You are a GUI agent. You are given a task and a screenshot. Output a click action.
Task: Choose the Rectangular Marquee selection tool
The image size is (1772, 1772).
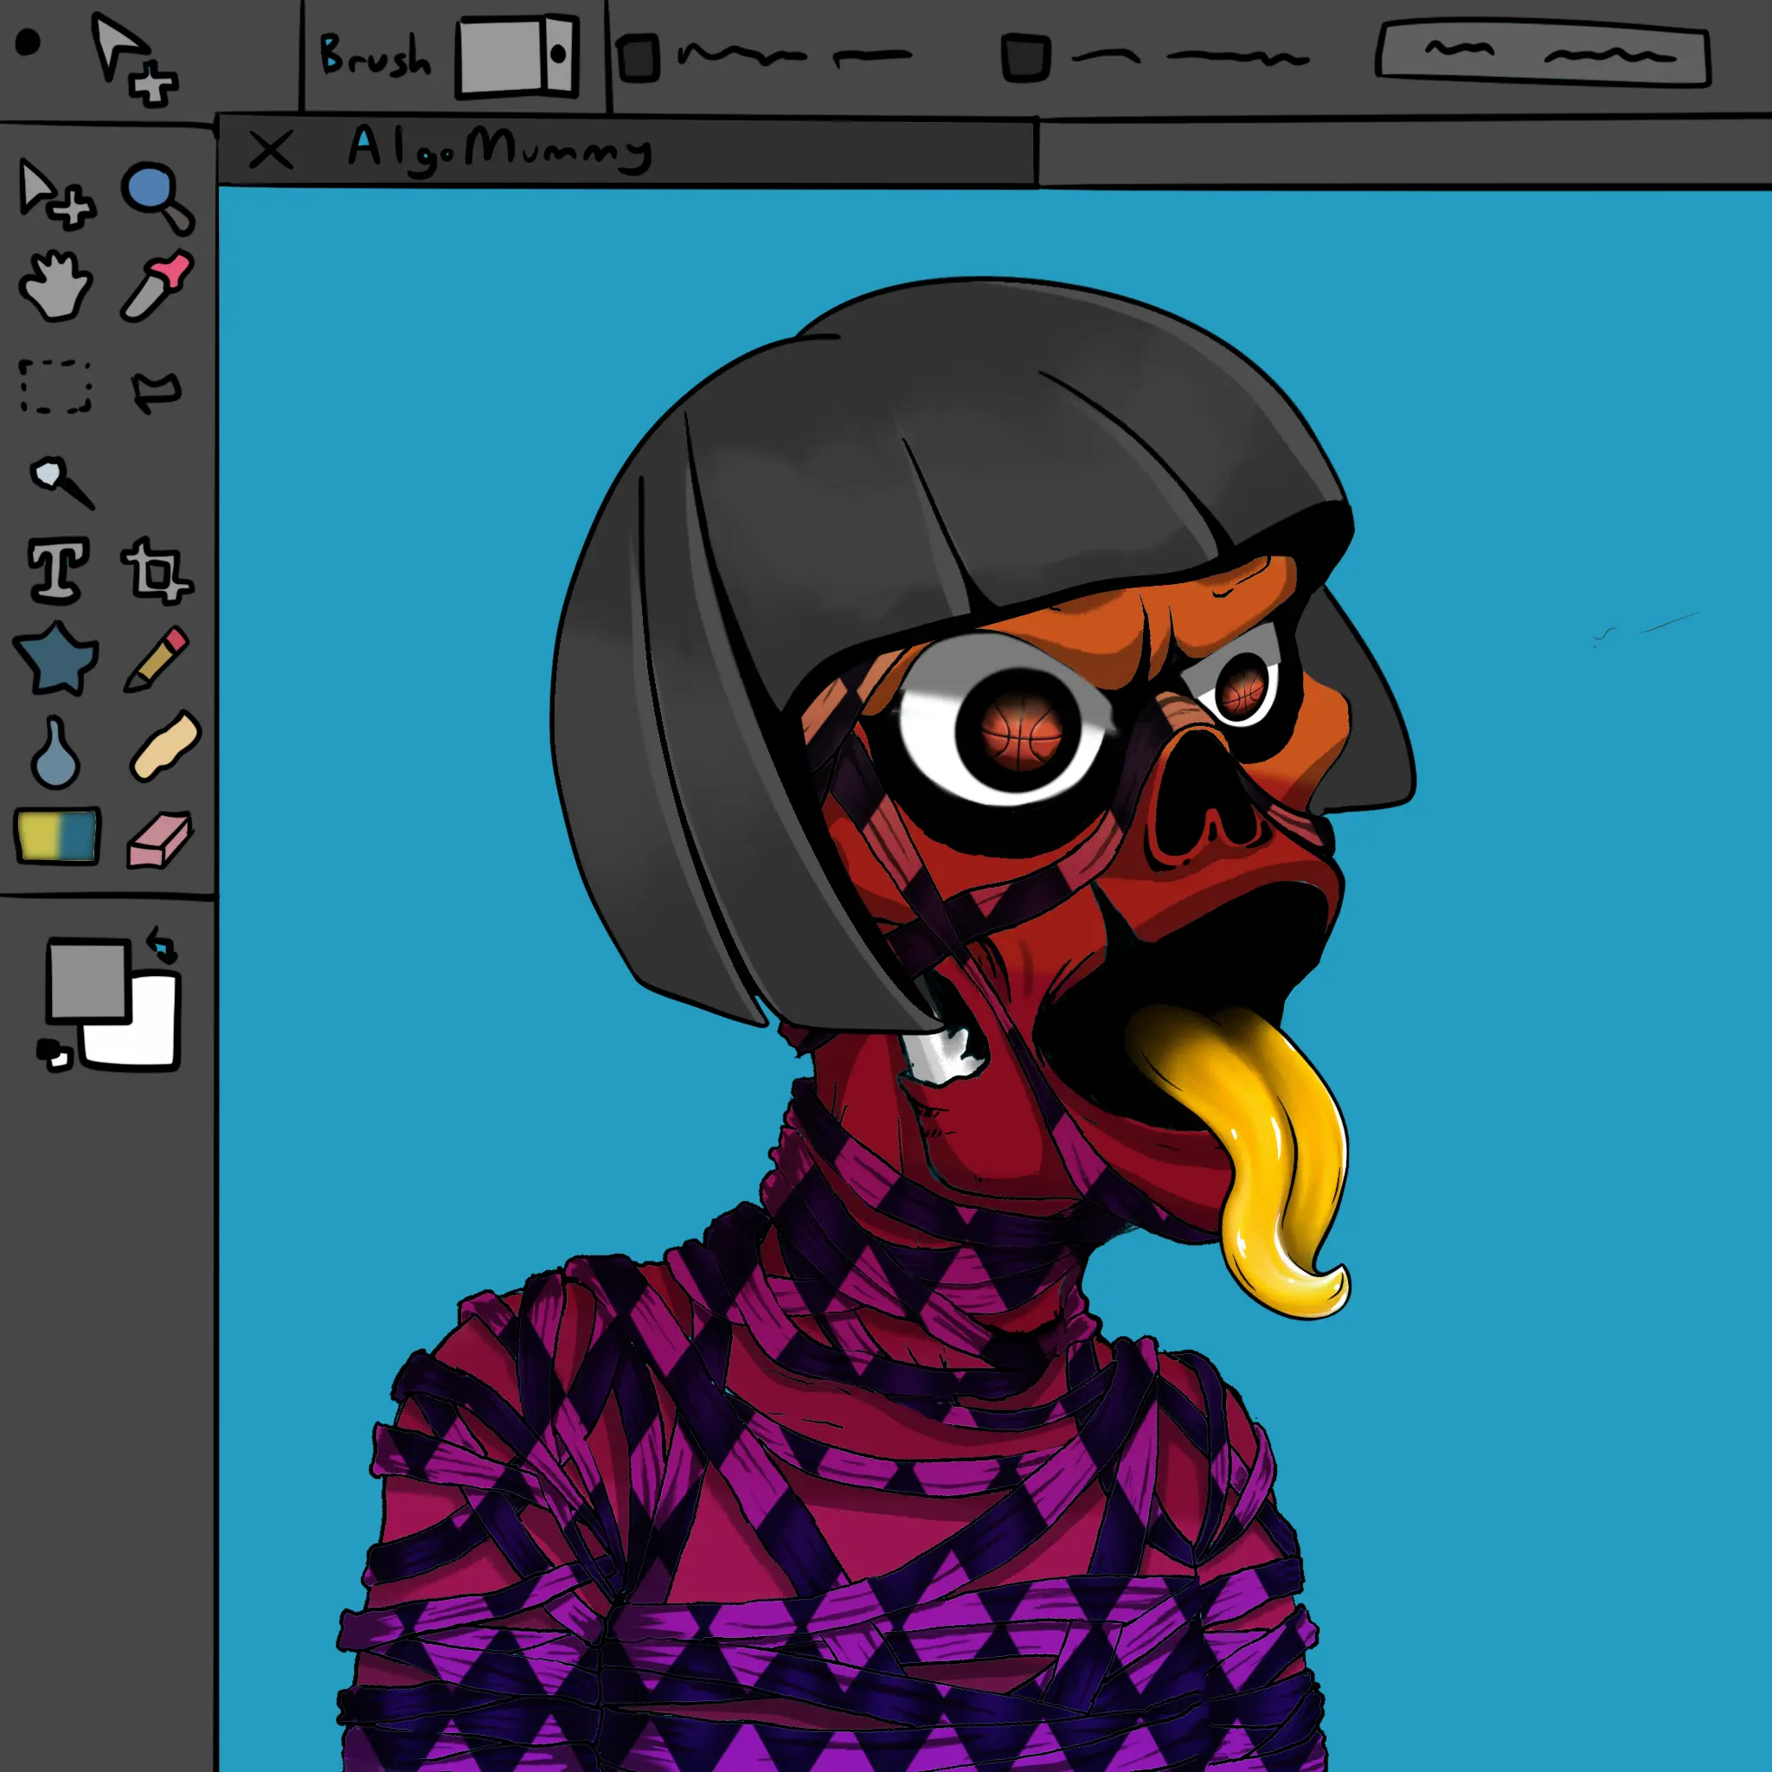pos(56,386)
